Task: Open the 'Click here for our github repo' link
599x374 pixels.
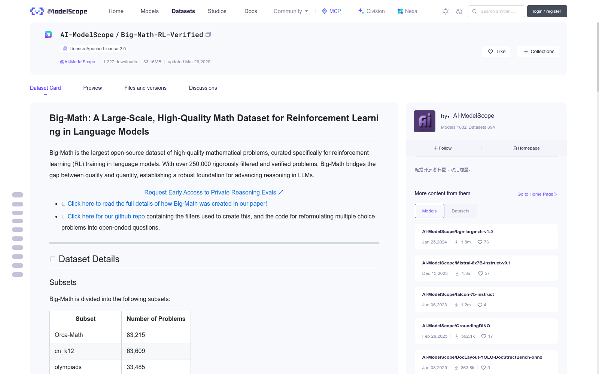Action: tap(106, 216)
